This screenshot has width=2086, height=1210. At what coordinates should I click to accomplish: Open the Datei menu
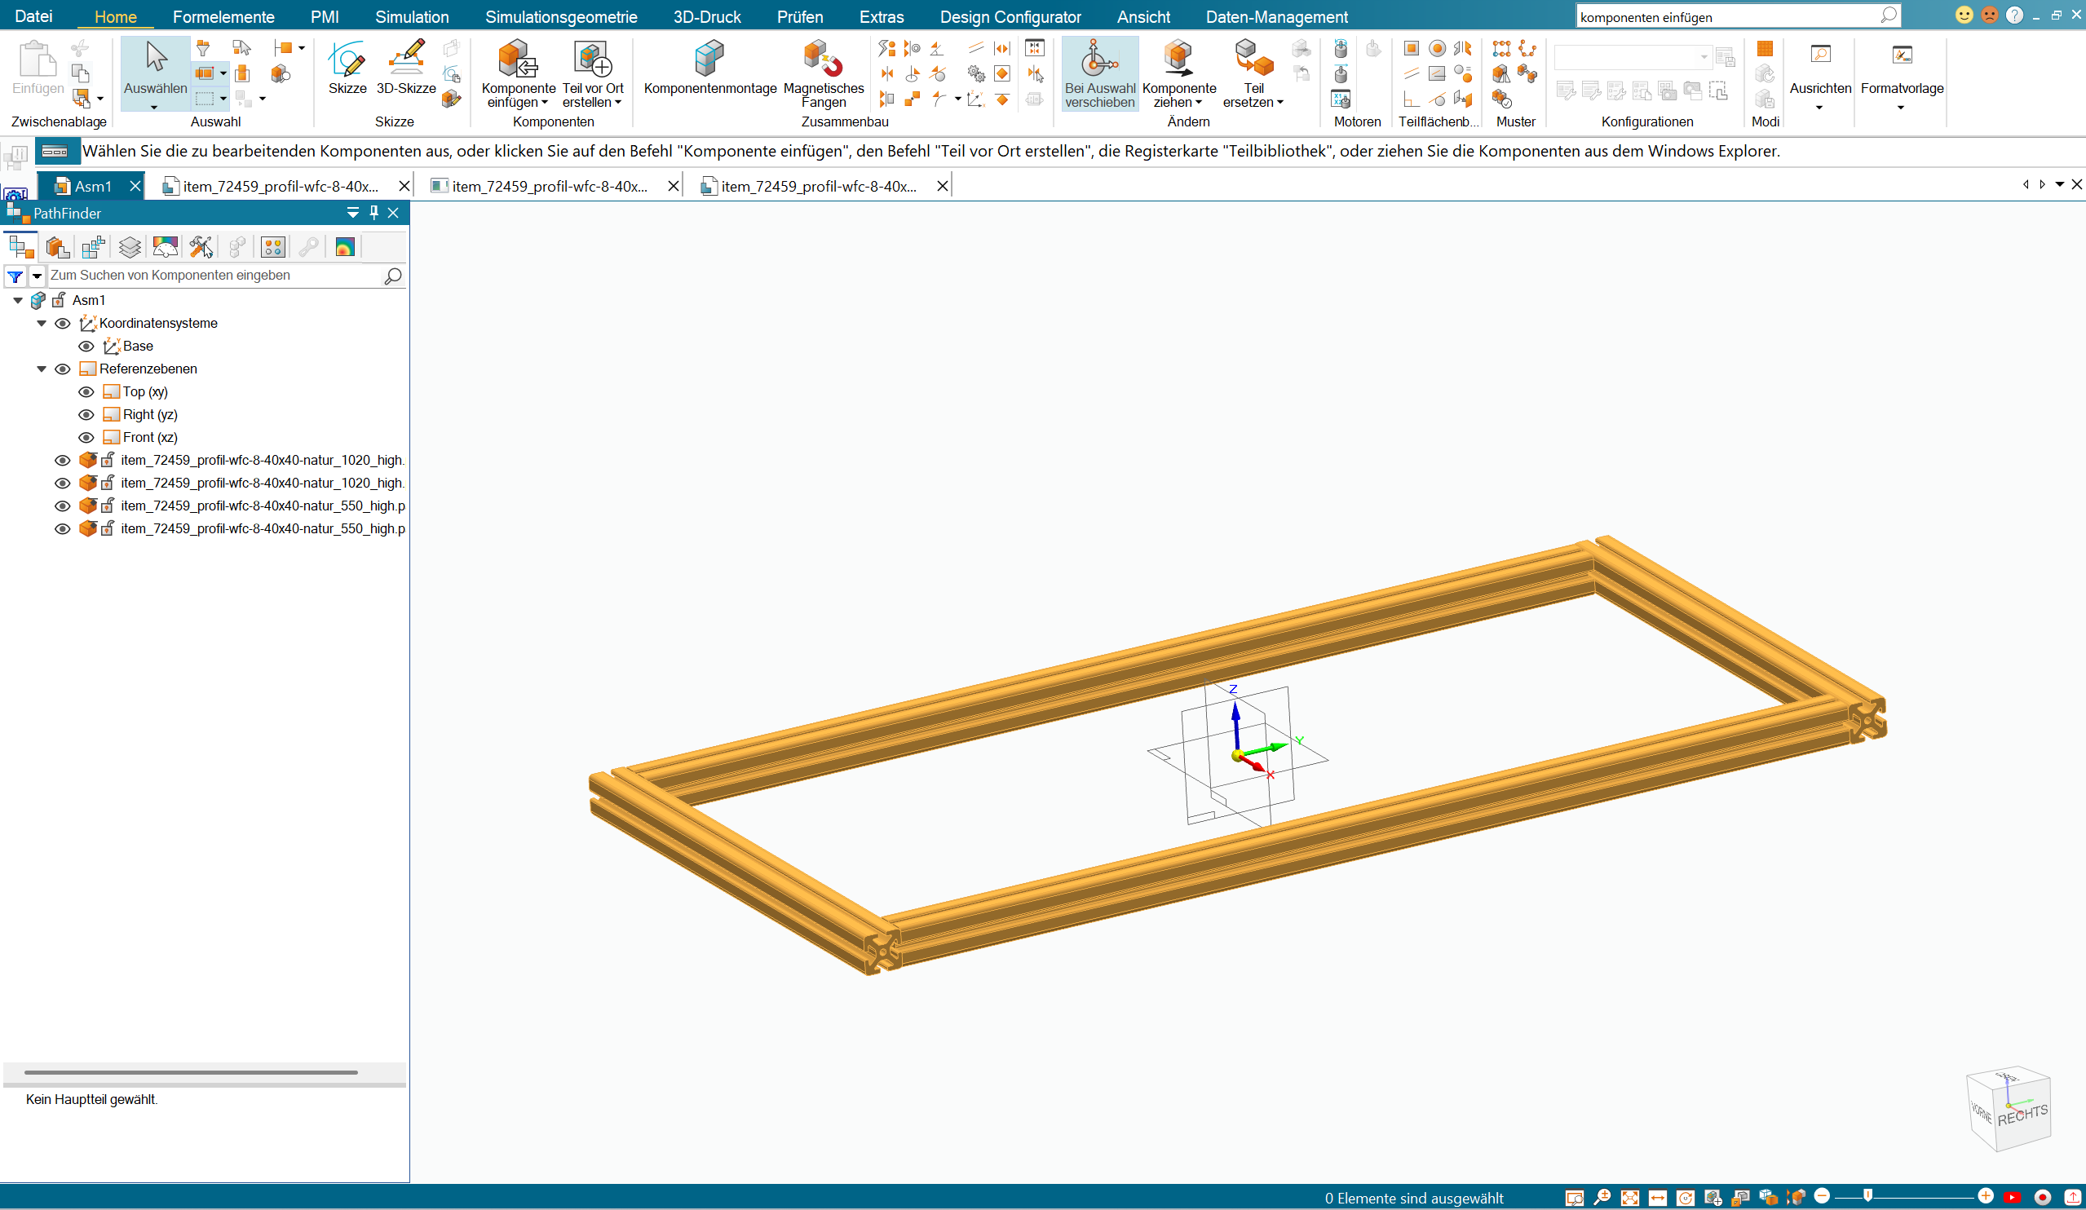33,16
